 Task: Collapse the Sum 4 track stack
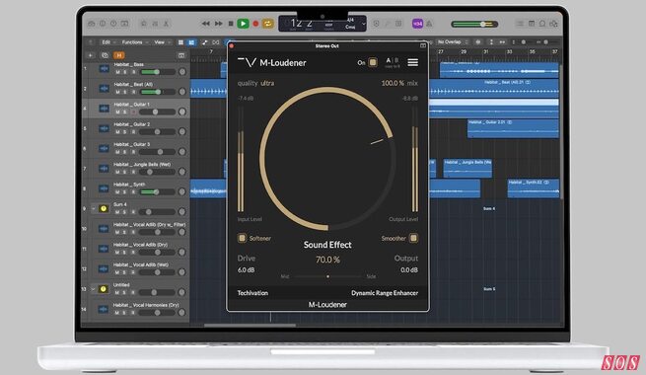click(94, 208)
